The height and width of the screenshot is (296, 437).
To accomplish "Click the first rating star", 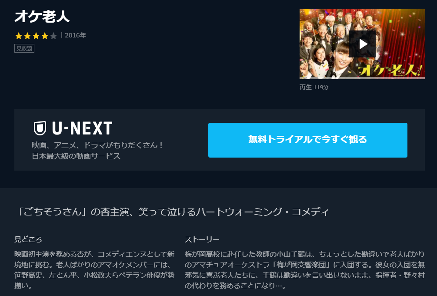I will pyautogui.click(x=19, y=36).
